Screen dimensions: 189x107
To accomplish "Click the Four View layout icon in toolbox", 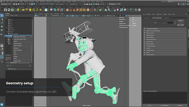I will click(x=2, y=49).
